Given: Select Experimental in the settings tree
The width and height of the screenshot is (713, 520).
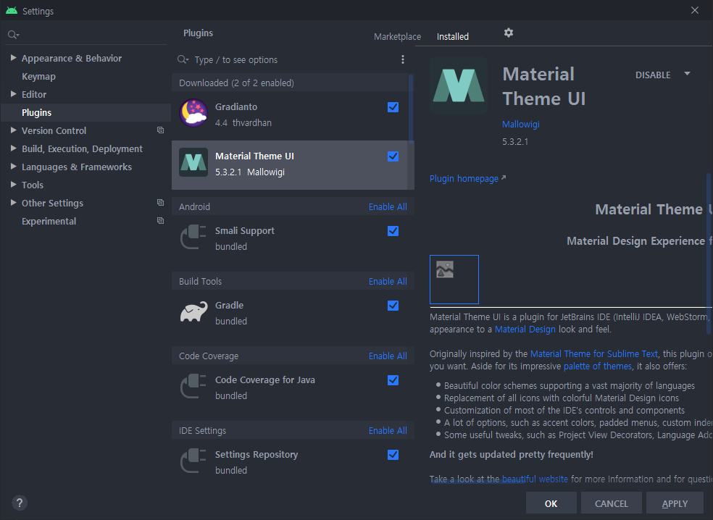Looking at the screenshot, I should click(x=49, y=221).
